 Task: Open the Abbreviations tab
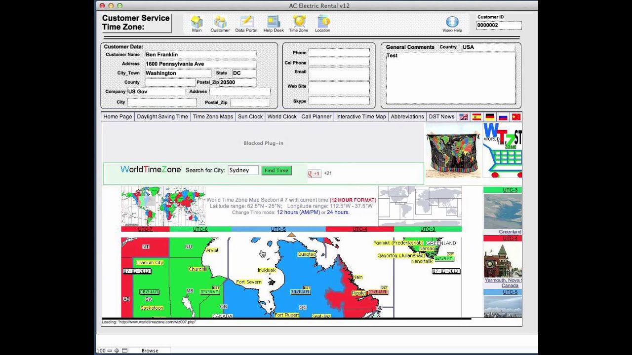[407, 117]
